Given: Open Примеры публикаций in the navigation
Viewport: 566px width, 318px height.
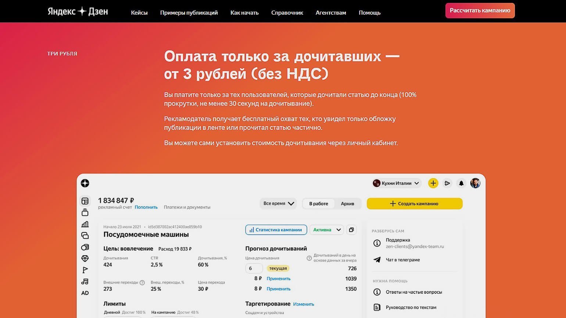Looking at the screenshot, I should (x=189, y=12).
